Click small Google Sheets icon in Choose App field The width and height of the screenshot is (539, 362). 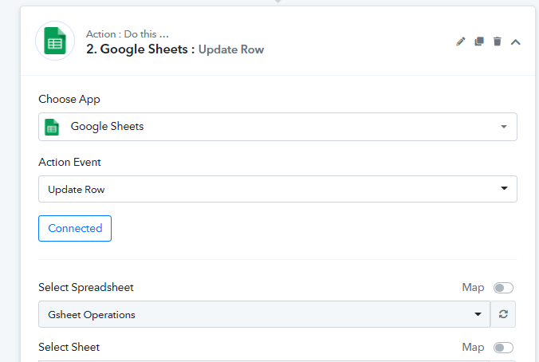pos(52,127)
